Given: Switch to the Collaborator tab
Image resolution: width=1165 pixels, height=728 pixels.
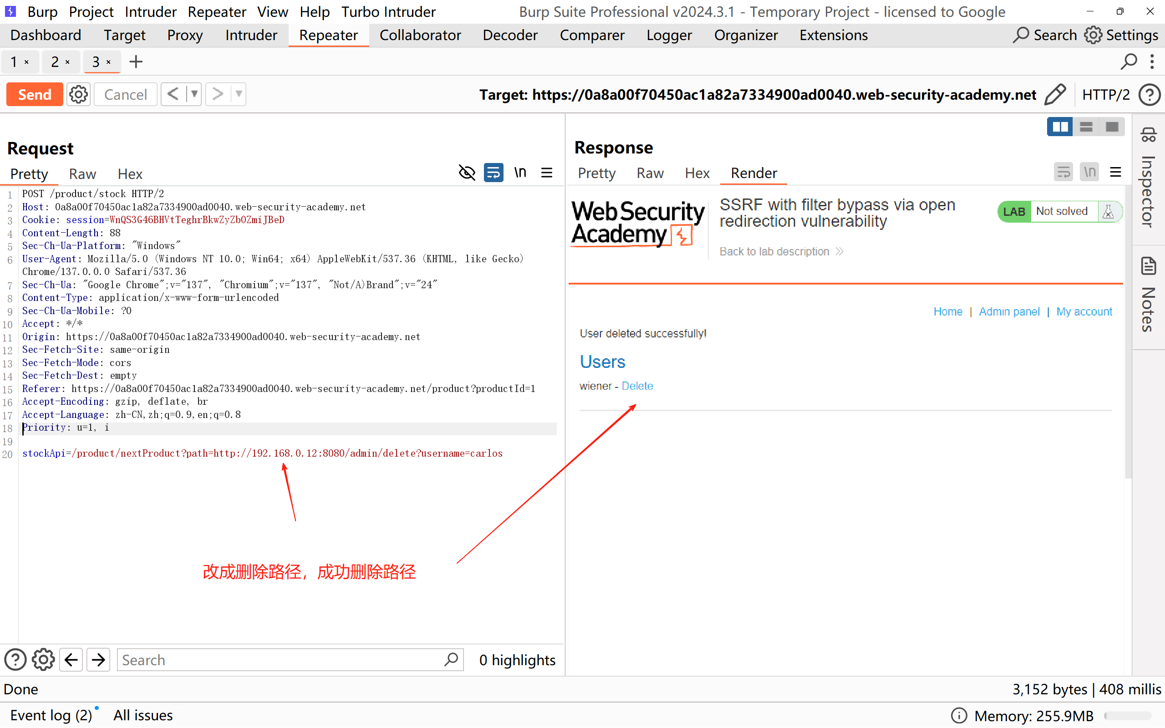Looking at the screenshot, I should coord(420,35).
